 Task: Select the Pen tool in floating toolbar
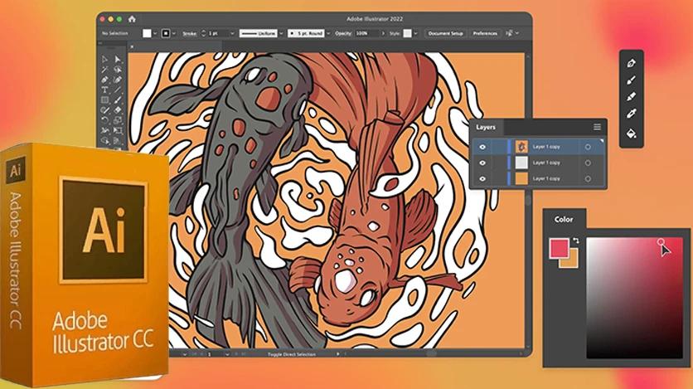pyautogui.click(x=632, y=64)
